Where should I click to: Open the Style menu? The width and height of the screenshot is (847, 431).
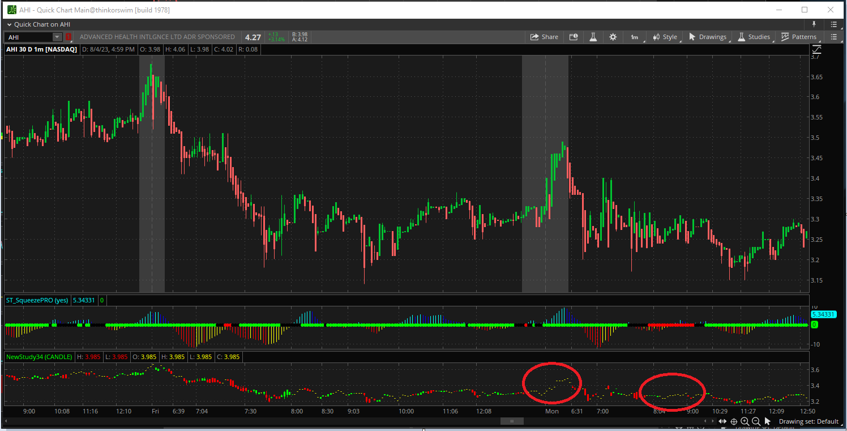665,37
